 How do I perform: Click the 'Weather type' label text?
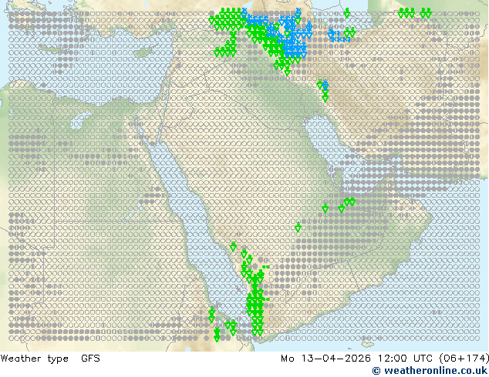pyautogui.click(x=34, y=359)
